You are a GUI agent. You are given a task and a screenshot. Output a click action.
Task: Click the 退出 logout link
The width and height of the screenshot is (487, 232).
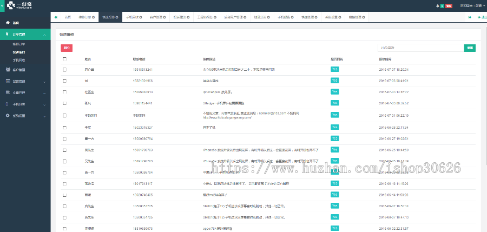click(482, 17)
